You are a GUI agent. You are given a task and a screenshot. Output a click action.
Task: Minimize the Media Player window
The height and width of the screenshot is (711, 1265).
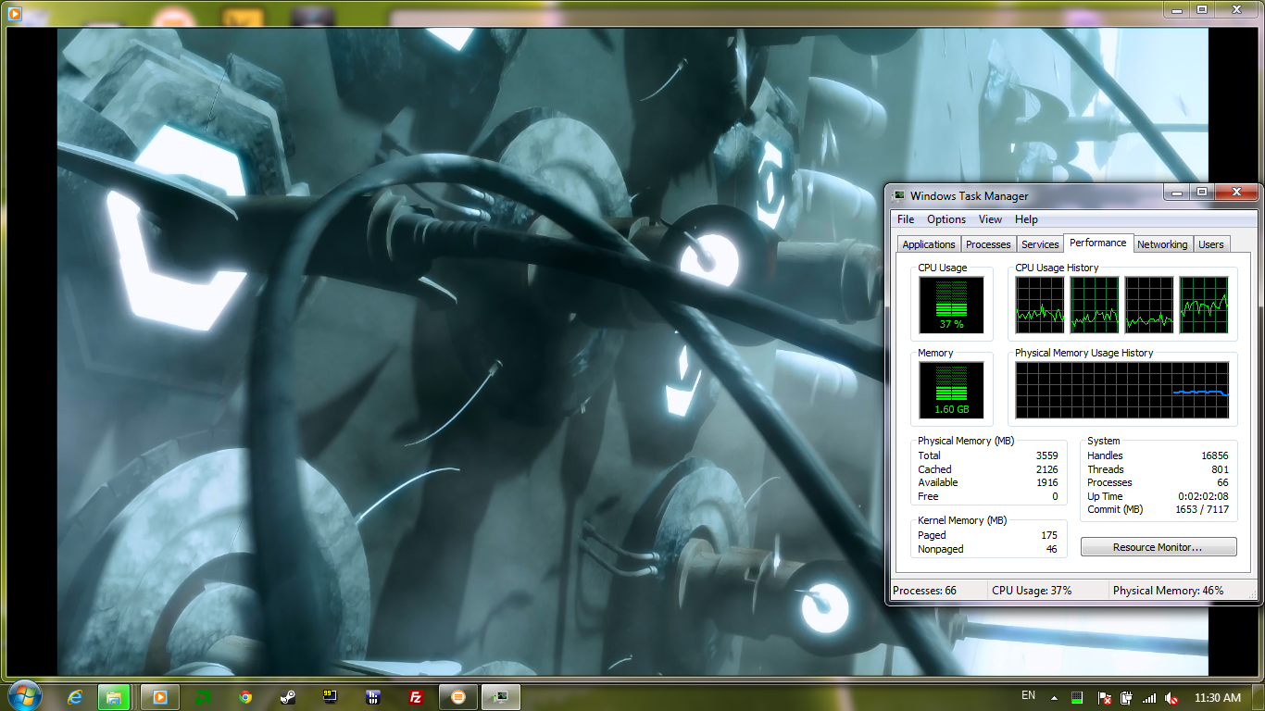(1176, 8)
